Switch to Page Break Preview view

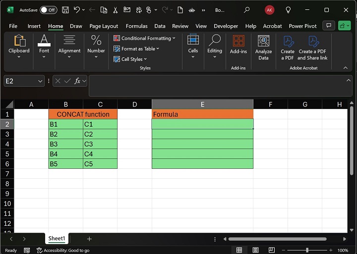[x=271, y=251]
